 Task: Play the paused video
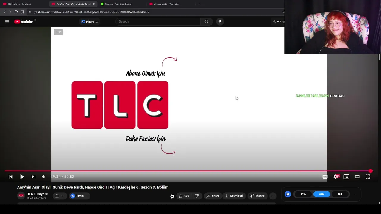tap(22, 177)
